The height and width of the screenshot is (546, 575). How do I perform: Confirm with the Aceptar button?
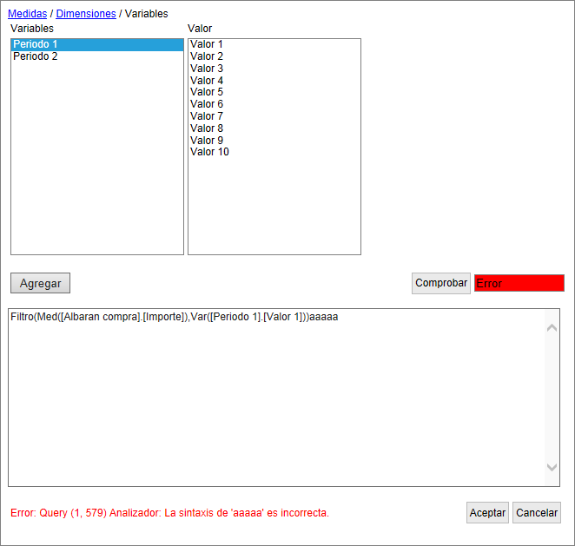[x=487, y=512]
